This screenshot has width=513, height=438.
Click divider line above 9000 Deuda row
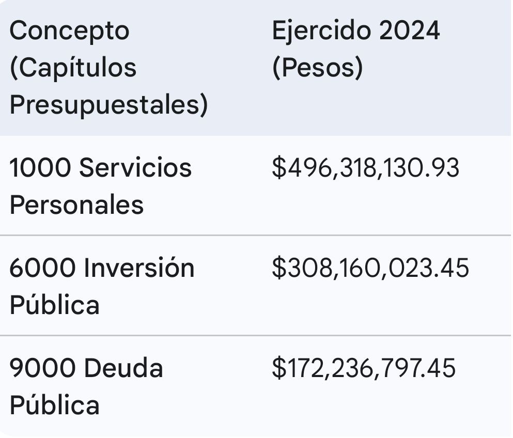click(x=255, y=336)
